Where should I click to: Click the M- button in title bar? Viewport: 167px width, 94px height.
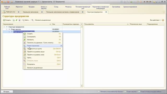(150, 2)
